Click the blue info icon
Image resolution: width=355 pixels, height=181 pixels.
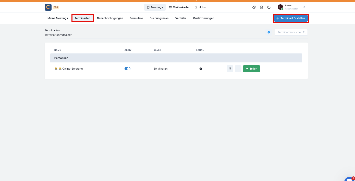269,32
